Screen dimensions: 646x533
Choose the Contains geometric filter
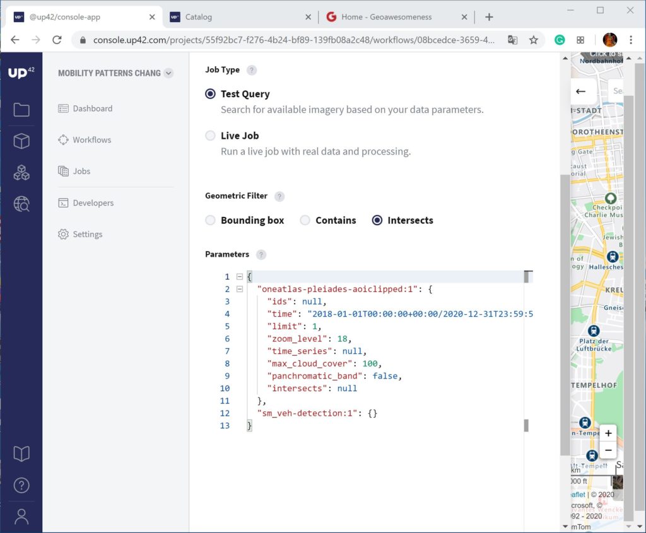305,220
